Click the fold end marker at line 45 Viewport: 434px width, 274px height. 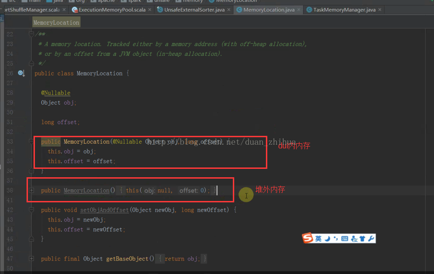click(x=31, y=239)
